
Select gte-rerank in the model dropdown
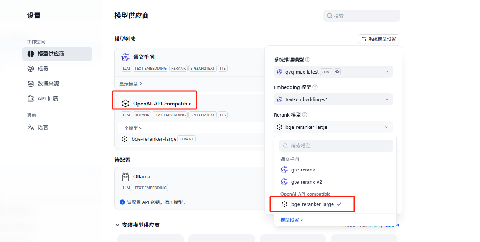(x=335, y=170)
